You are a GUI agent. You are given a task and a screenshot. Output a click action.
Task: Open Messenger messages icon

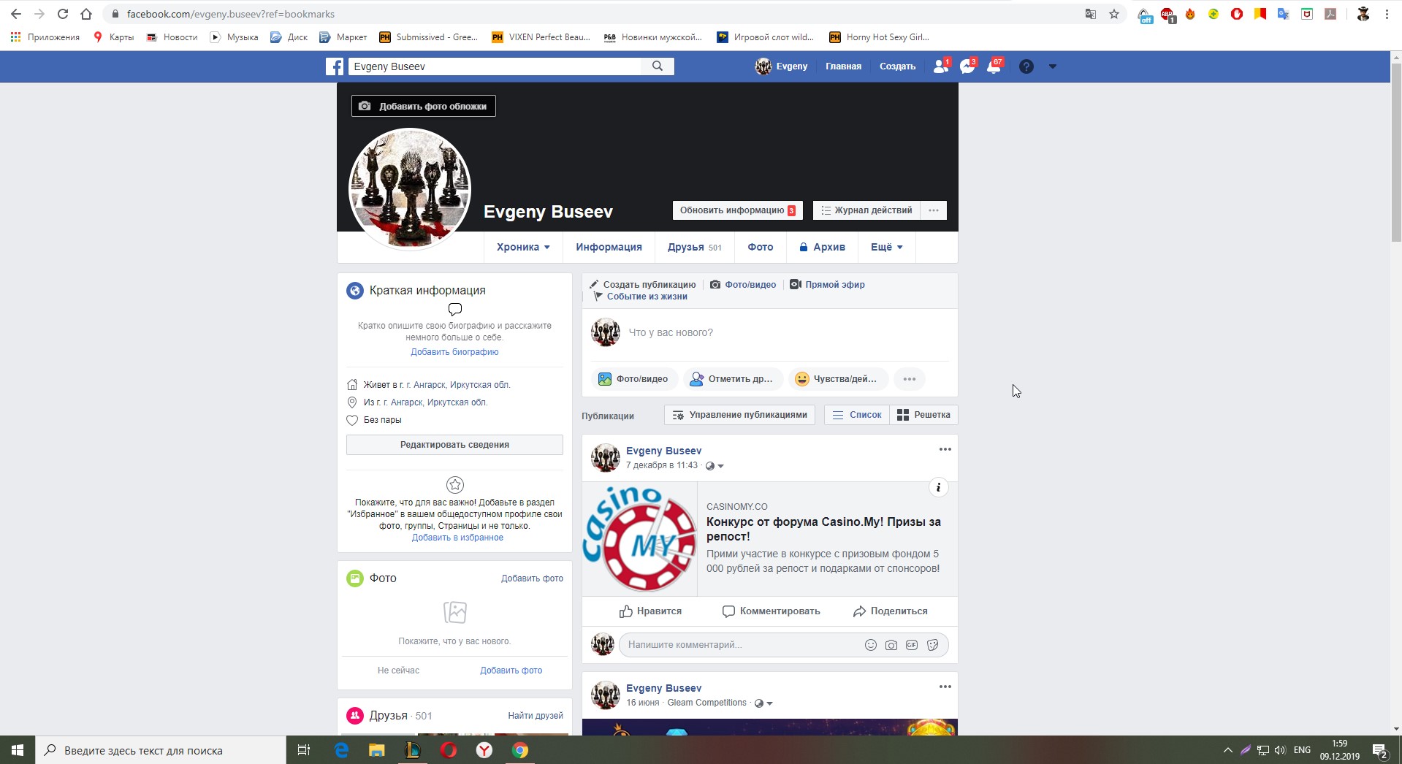(968, 66)
